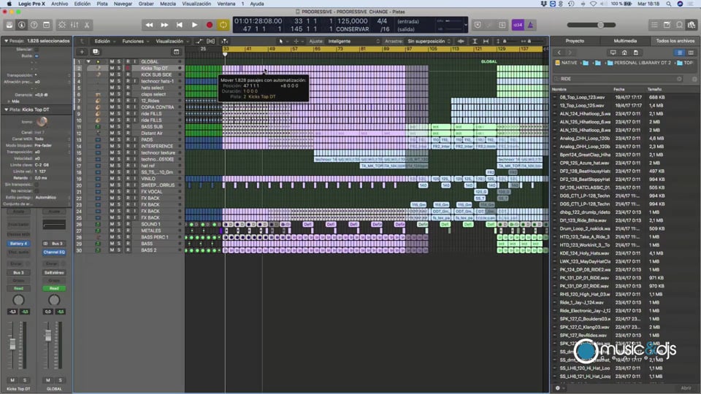This screenshot has height=394, width=701.
Task: Open the Arrastre Sin superposición dropdown
Action: point(429,41)
